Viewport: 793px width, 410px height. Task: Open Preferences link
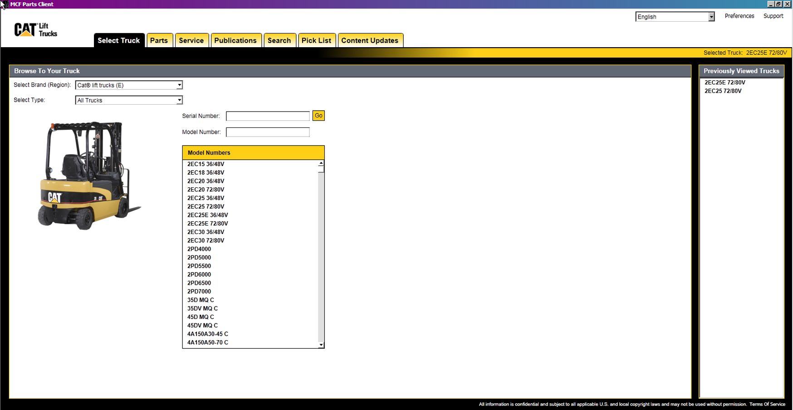pos(739,16)
